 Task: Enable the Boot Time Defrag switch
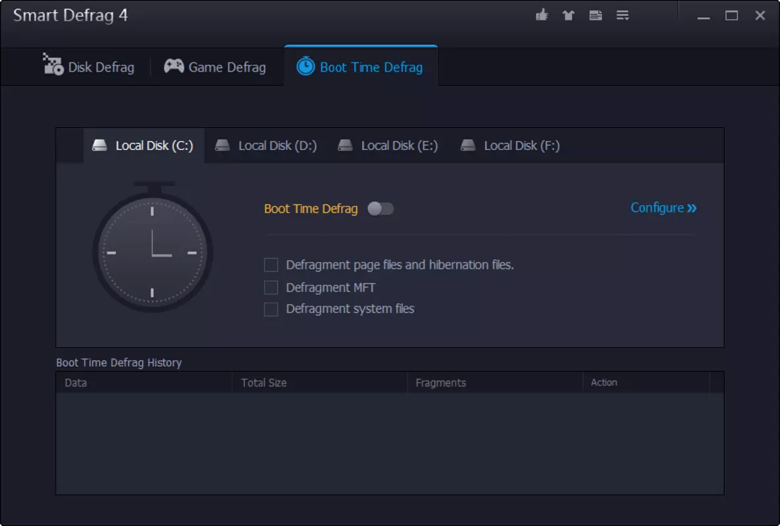coord(380,208)
